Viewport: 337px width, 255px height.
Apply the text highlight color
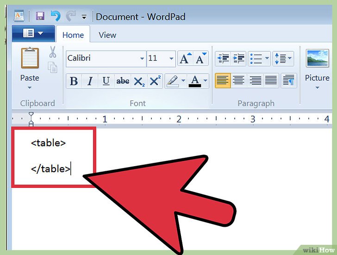tap(173, 81)
